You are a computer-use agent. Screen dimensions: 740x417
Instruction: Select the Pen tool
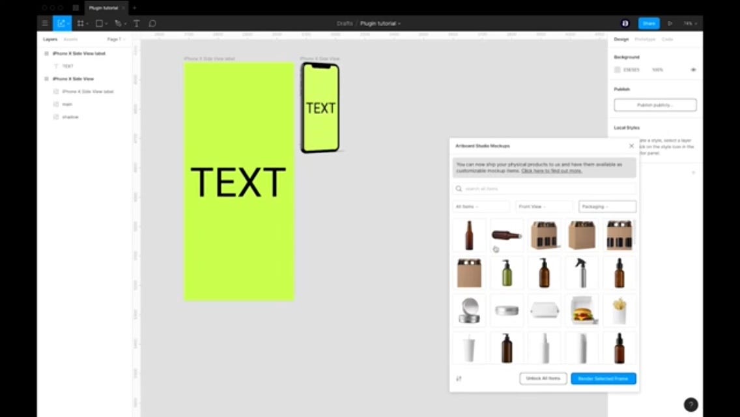click(x=117, y=23)
